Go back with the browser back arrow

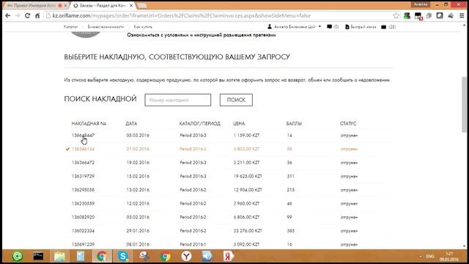[8, 15]
